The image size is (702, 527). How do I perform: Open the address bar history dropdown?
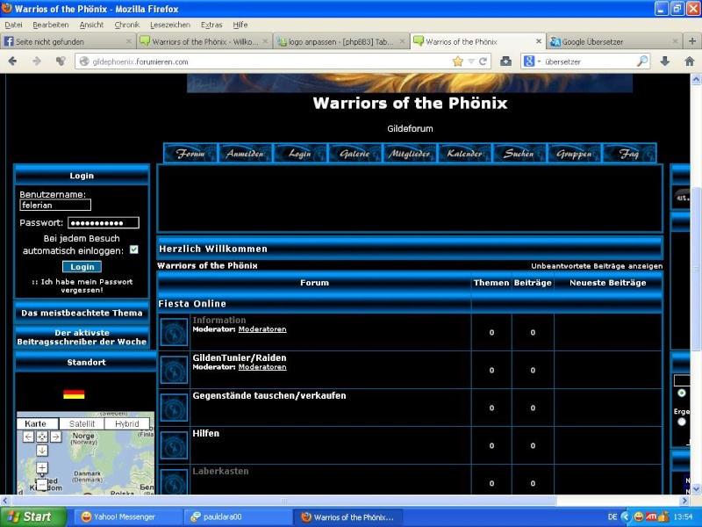pos(470,61)
